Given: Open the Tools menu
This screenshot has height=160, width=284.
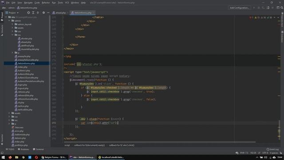Looking at the screenshot, I should [x=60, y=3].
